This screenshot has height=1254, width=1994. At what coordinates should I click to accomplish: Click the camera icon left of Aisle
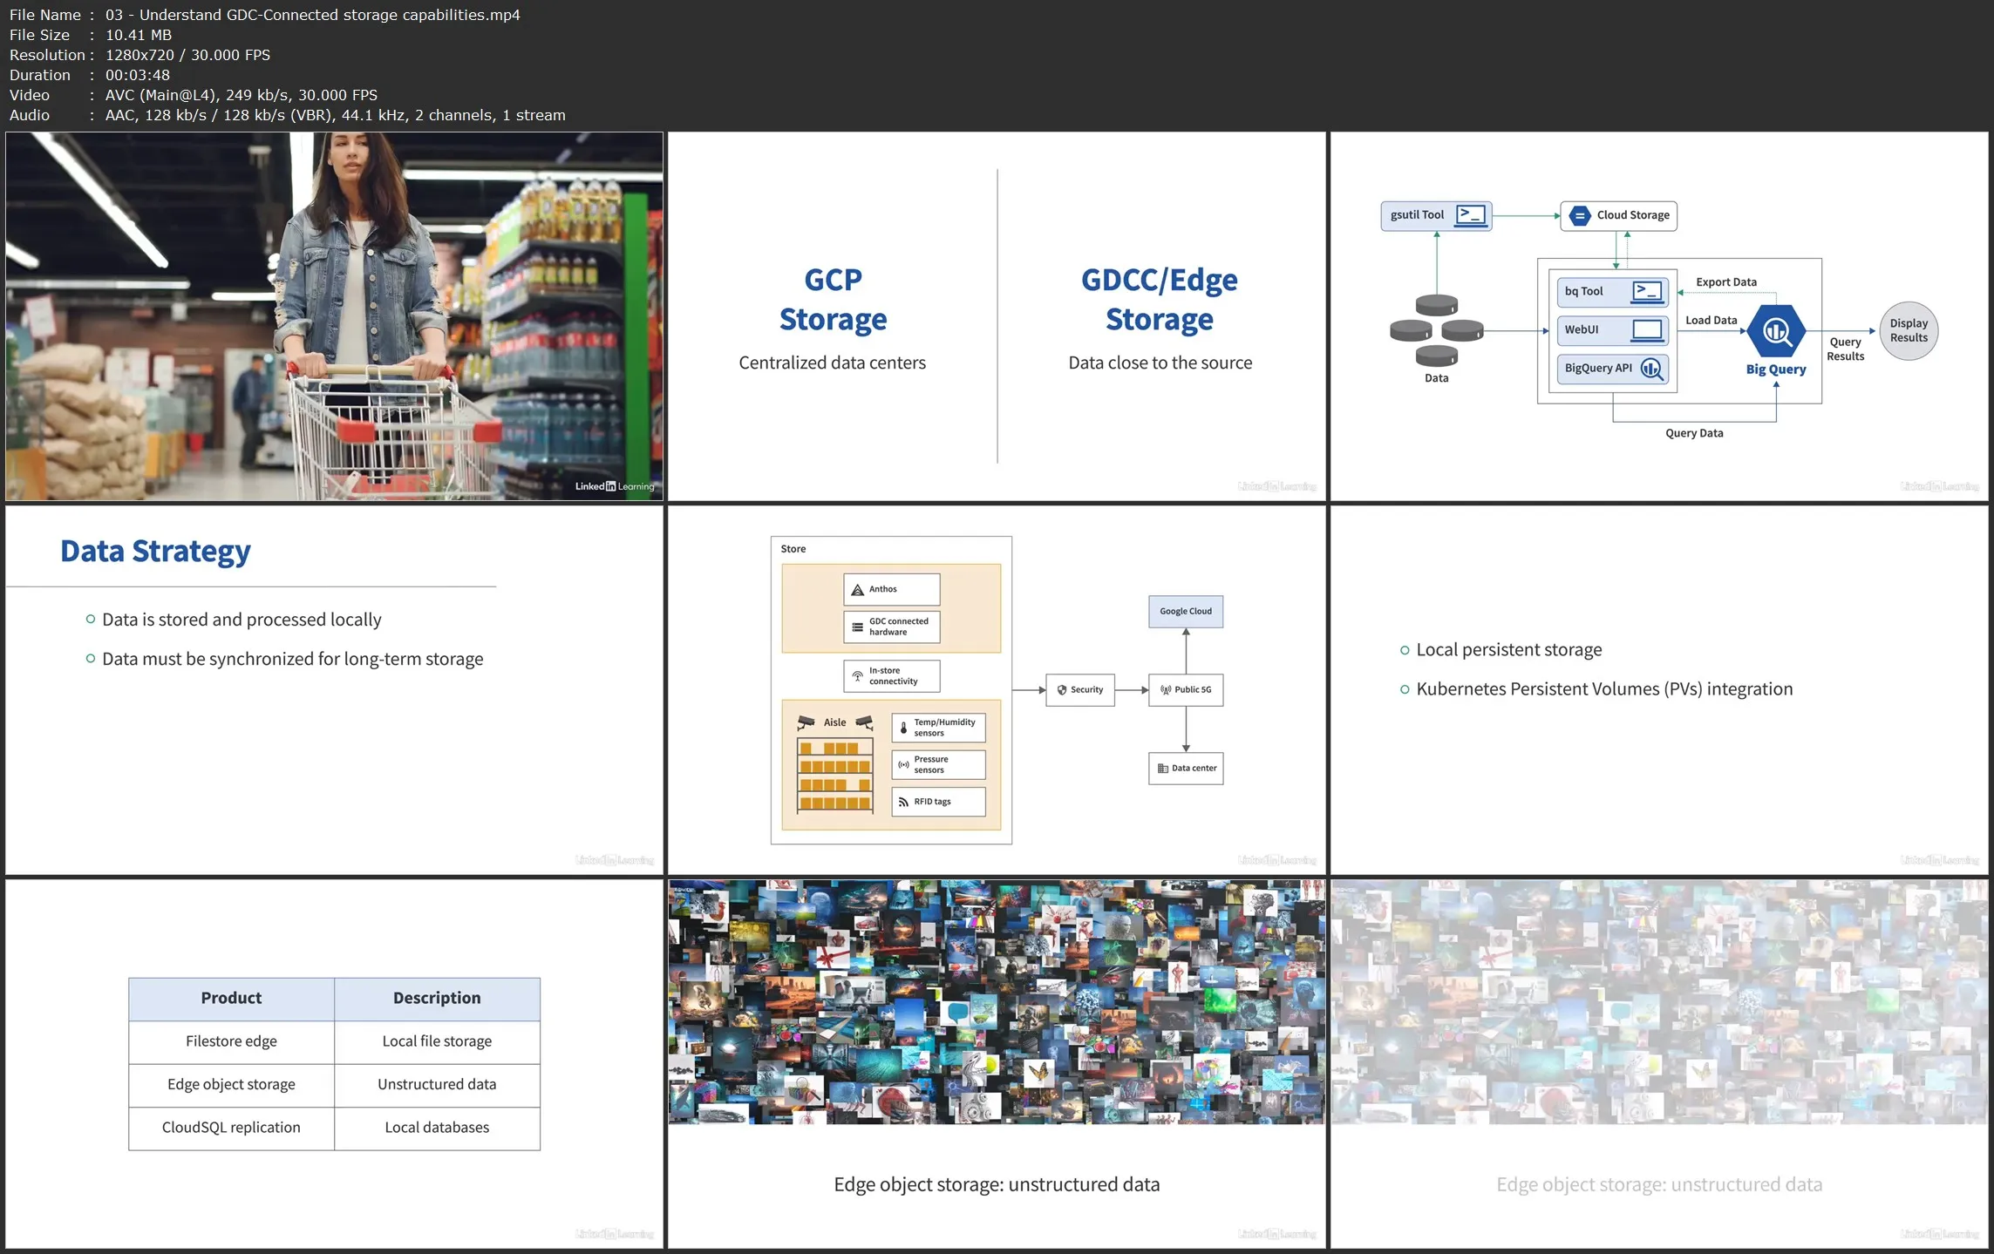pos(806,722)
